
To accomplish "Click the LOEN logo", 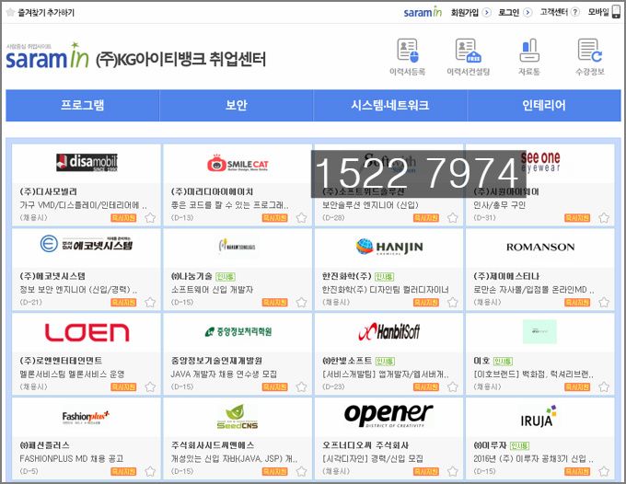I will click(87, 332).
